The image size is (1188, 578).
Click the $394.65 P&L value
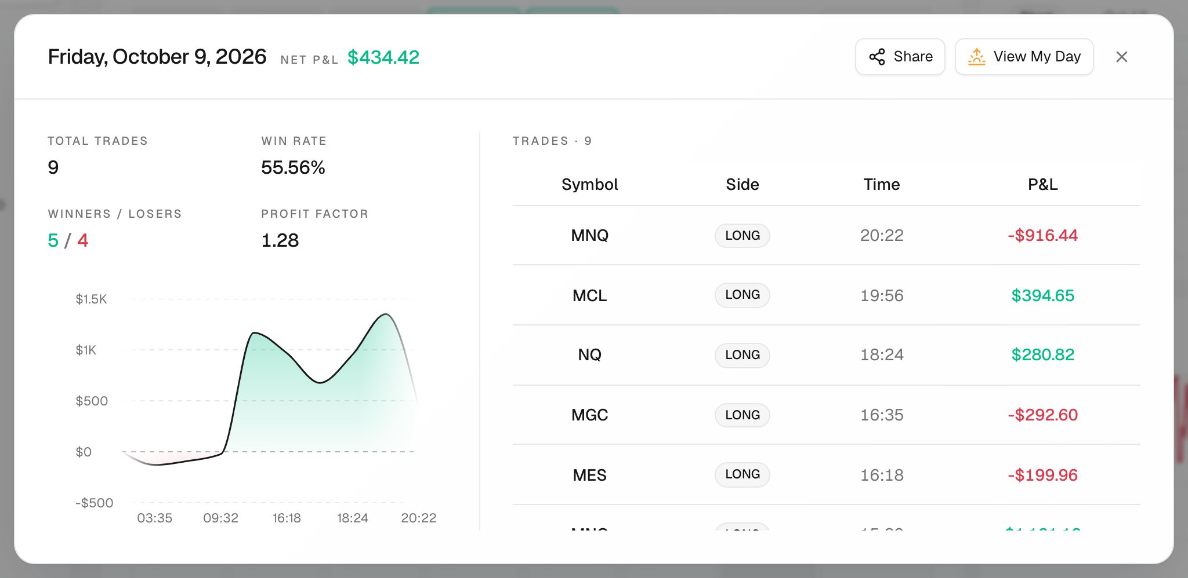pos(1042,295)
